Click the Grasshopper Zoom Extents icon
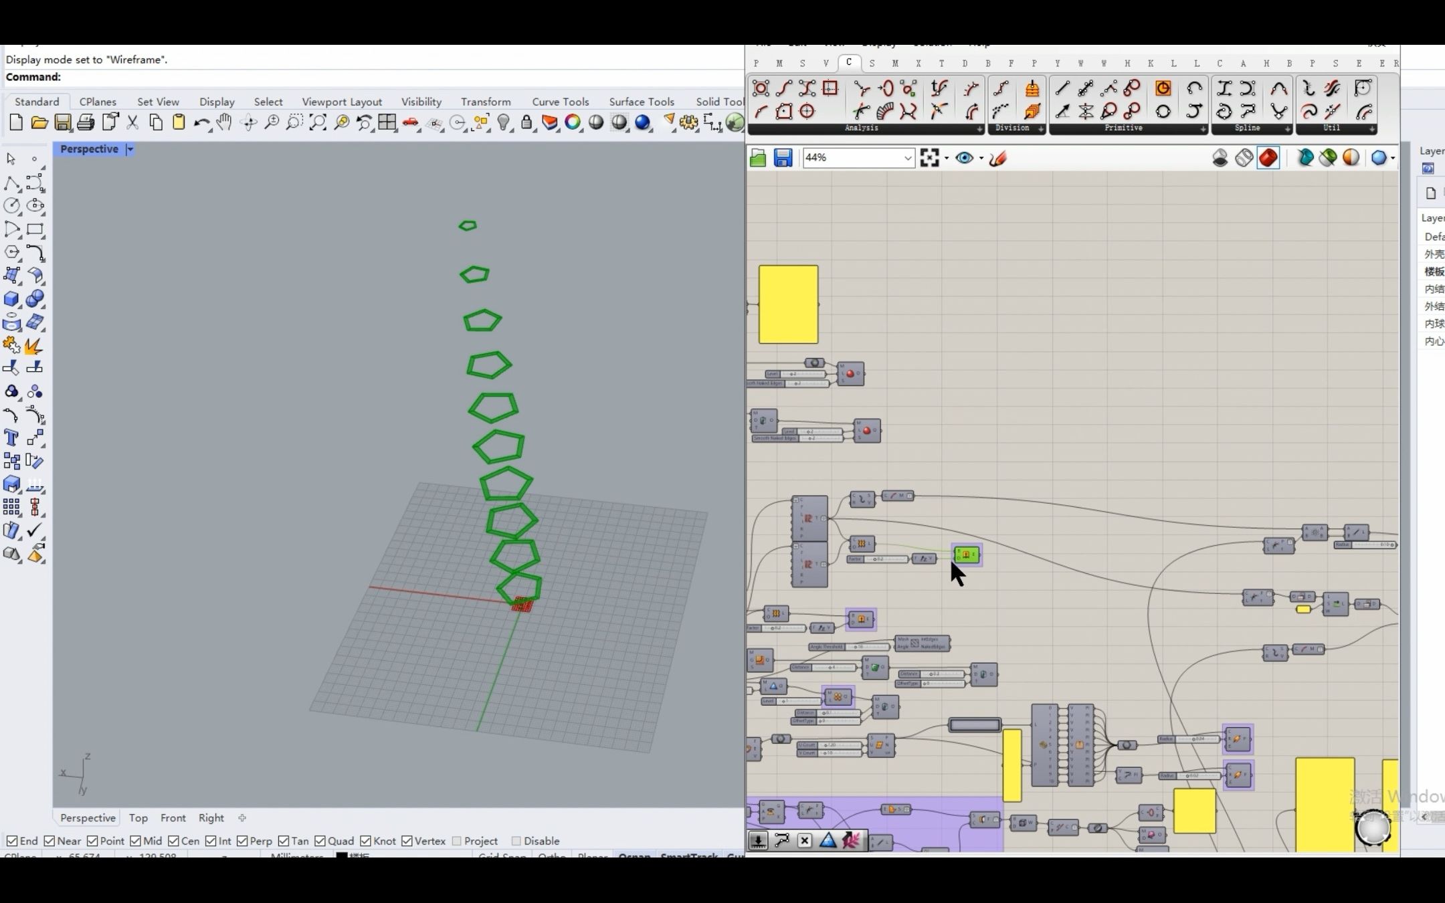The image size is (1445, 903). tap(929, 158)
